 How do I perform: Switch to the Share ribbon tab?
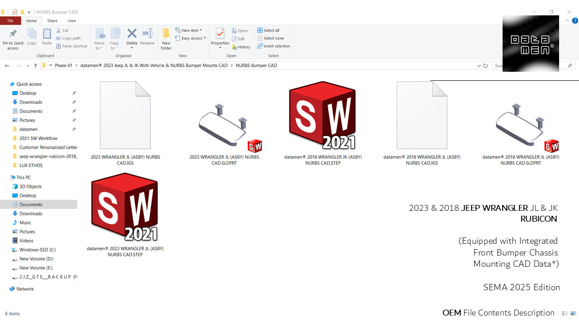[52, 21]
